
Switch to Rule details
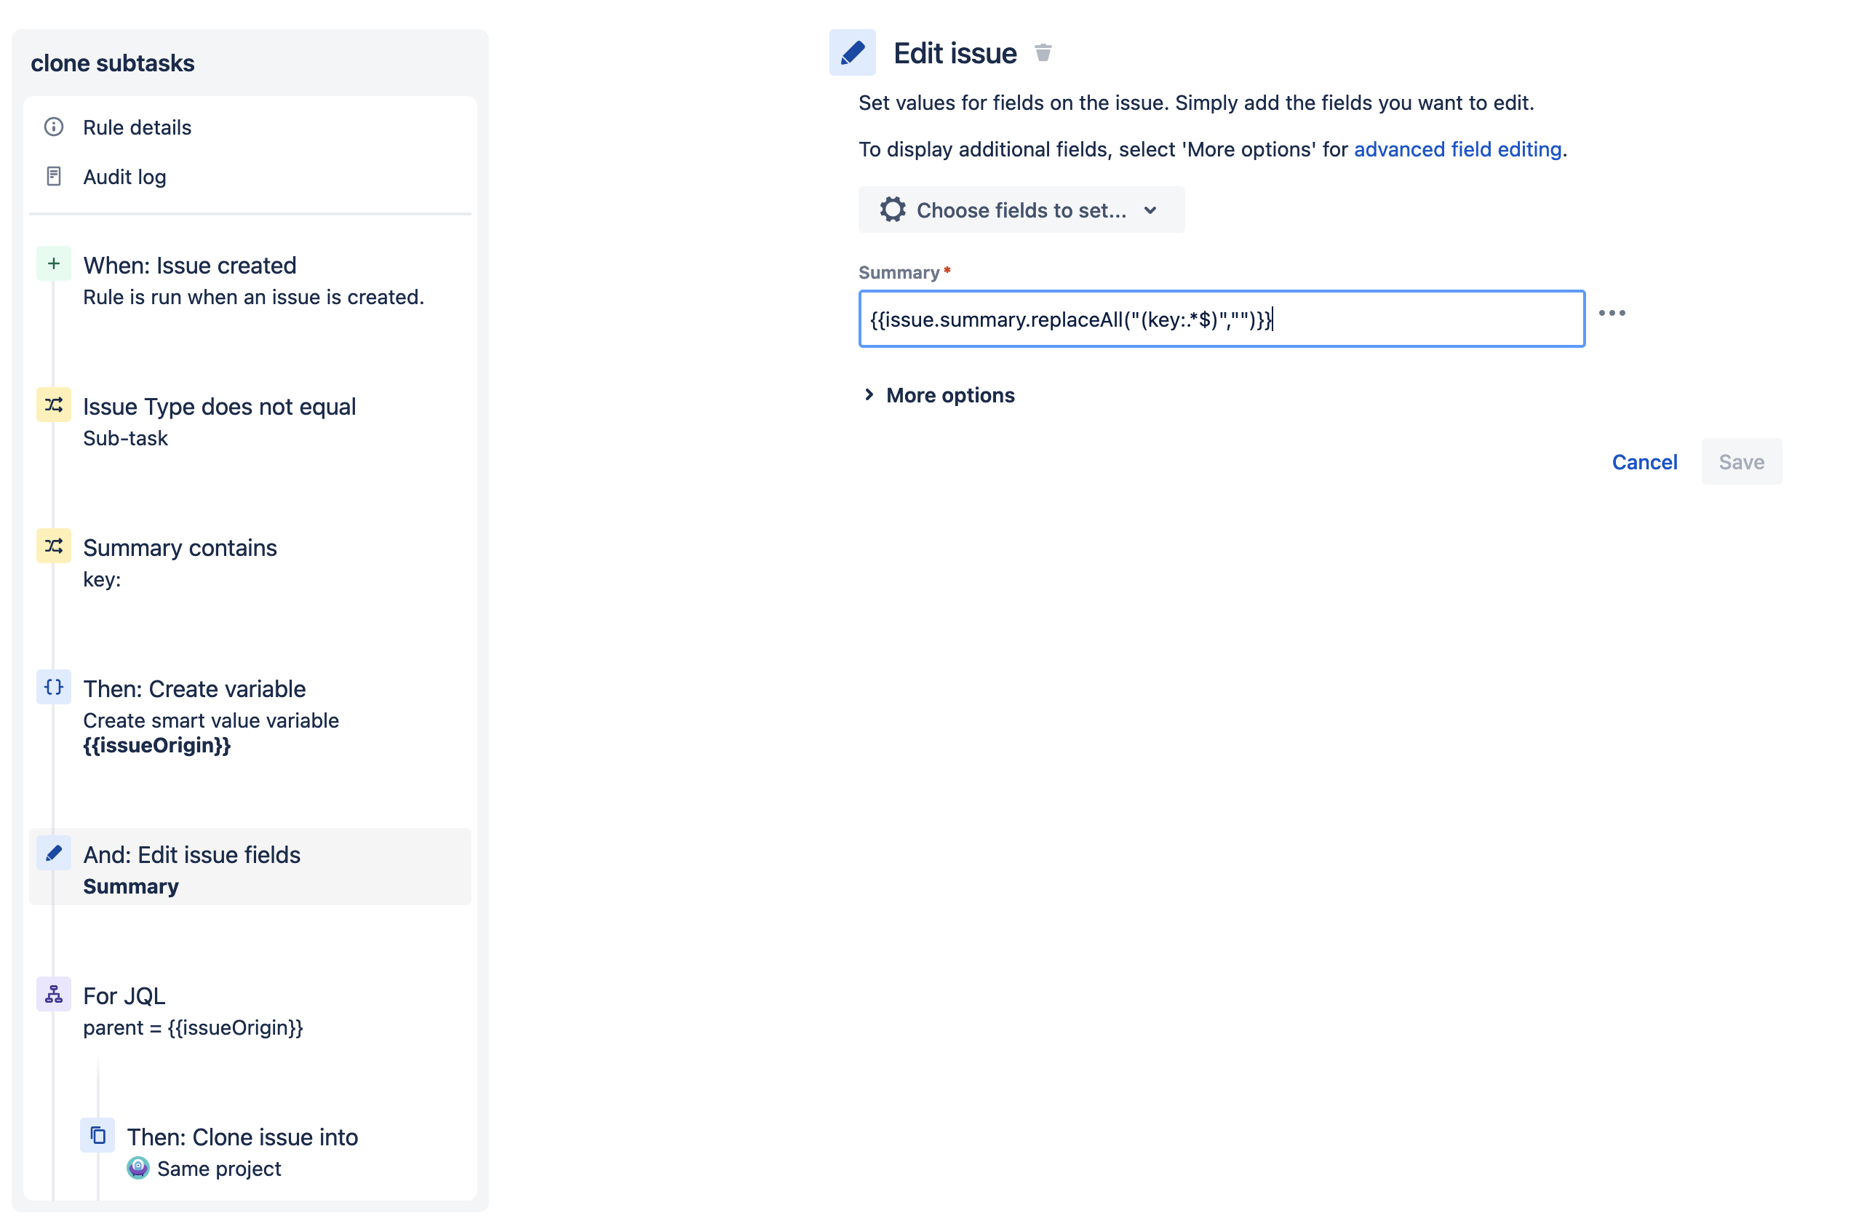[136, 127]
